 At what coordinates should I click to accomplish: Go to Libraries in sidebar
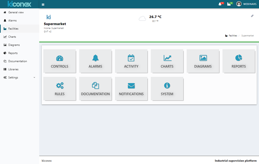13,69
